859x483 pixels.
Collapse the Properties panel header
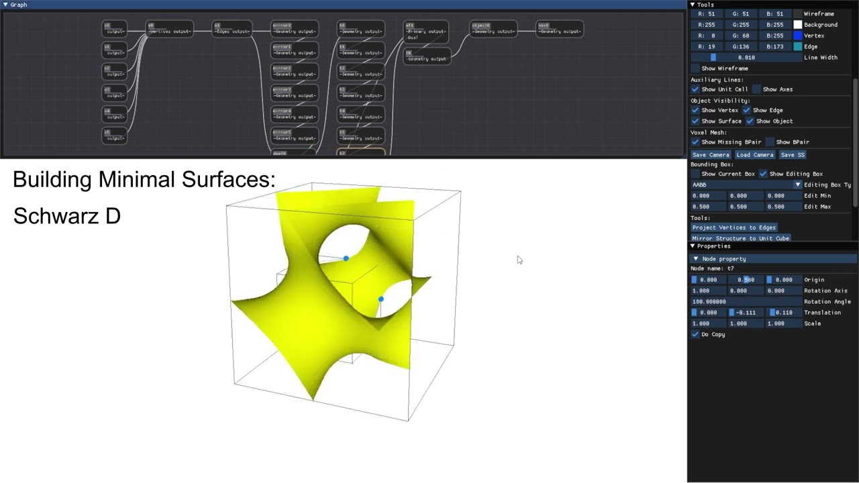(x=773, y=246)
